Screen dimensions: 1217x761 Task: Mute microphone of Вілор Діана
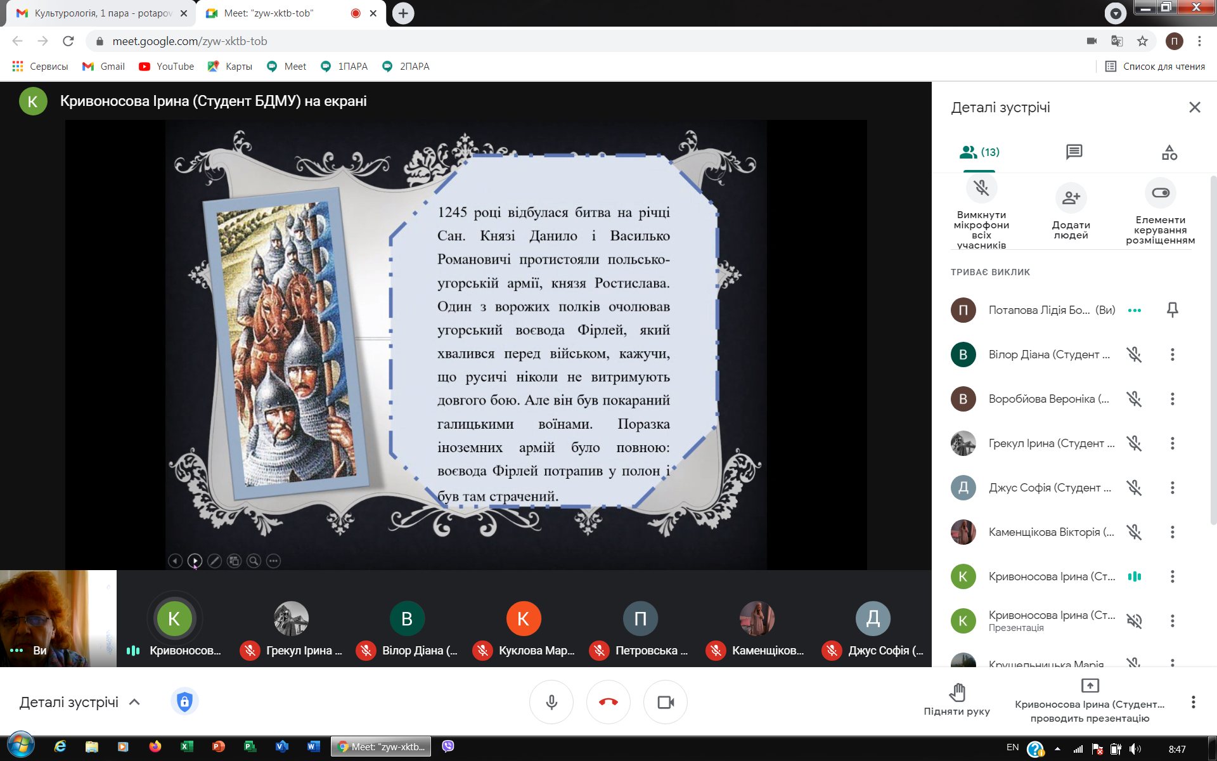click(1135, 354)
